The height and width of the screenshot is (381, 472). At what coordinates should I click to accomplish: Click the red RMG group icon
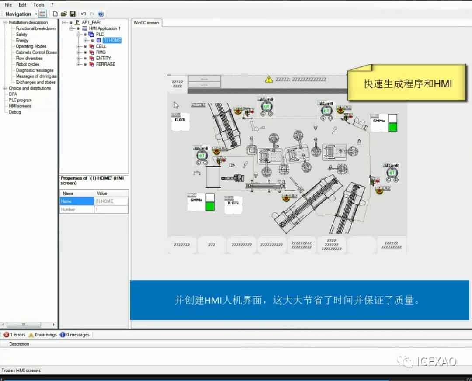91,52
